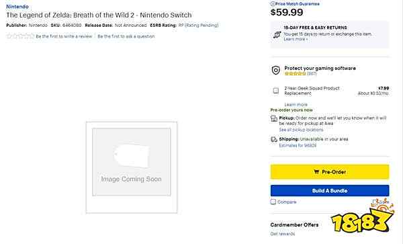Open See all pickup locations
Image resolution: width=403 pixels, height=244 pixels.
301,130
